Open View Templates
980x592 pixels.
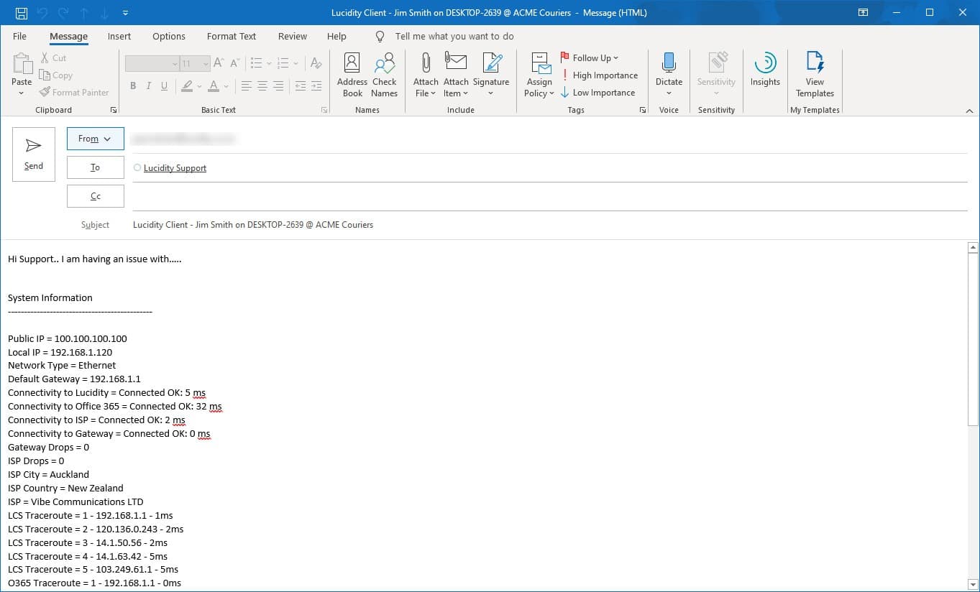[815, 75]
